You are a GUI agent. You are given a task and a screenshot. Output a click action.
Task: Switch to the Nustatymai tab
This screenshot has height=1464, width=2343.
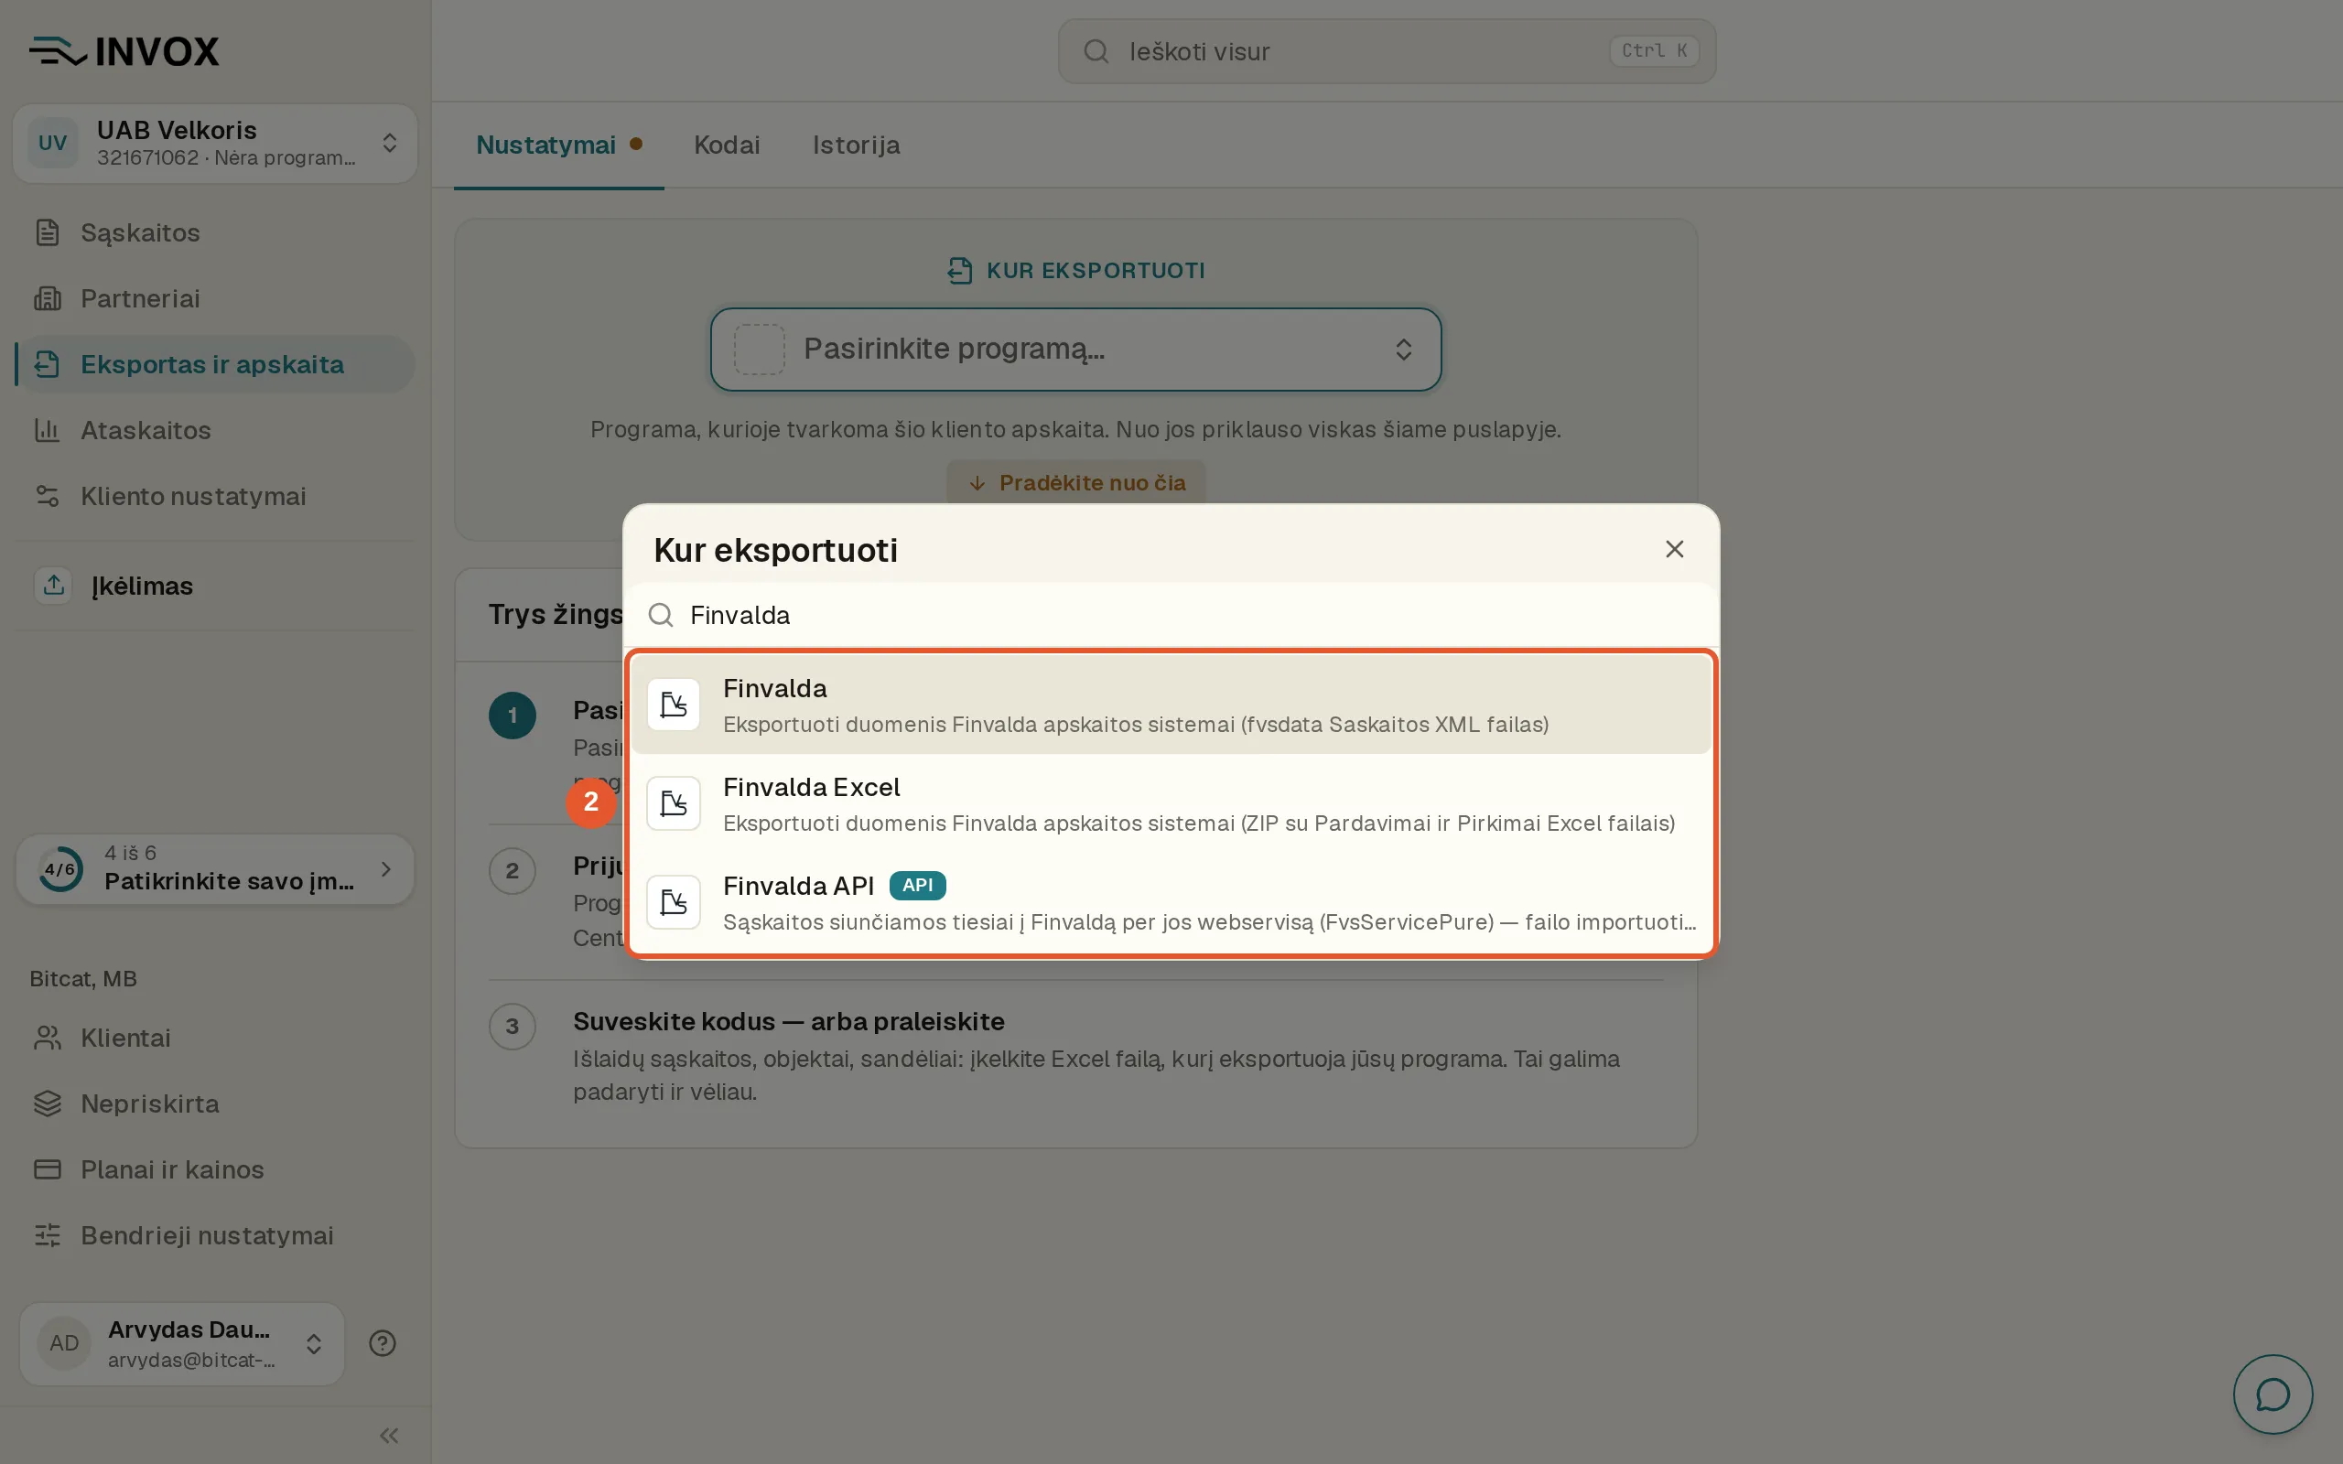pyautogui.click(x=558, y=145)
